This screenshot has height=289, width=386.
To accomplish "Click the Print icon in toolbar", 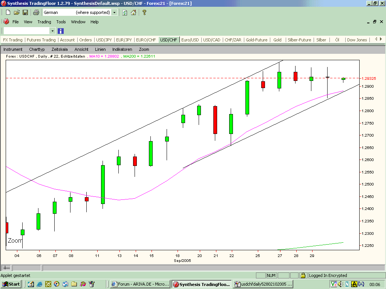I will pyautogui.click(x=36, y=12).
